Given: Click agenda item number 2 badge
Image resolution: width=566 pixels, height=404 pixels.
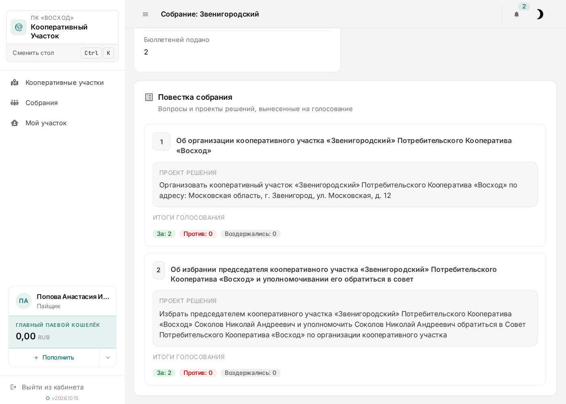Looking at the screenshot, I should click(x=158, y=270).
